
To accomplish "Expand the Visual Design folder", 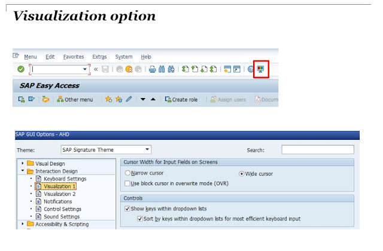I will (x=23, y=163).
